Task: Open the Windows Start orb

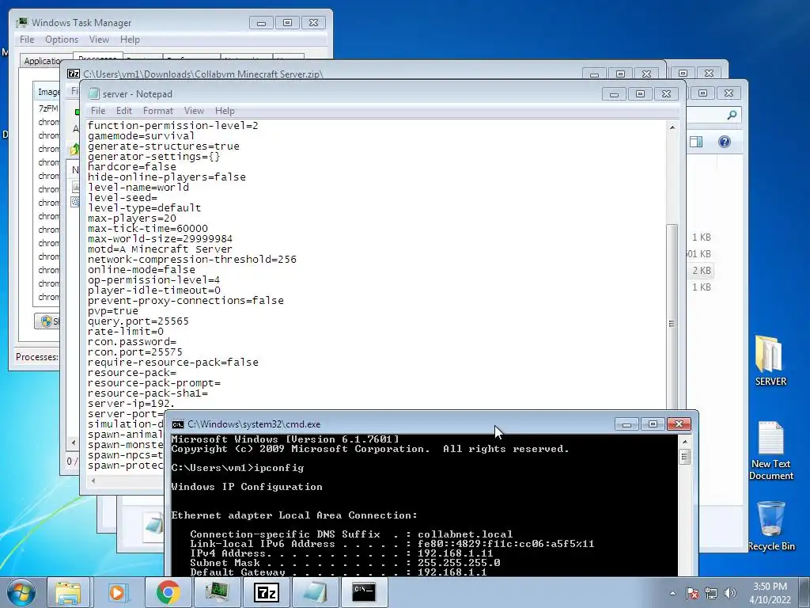Action: pyautogui.click(x=21, y=592)
